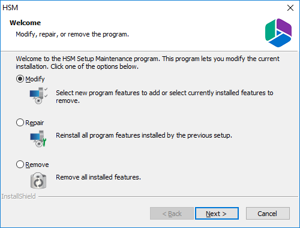
Task: Select the Modify radio button
Action: coord(20,79)
